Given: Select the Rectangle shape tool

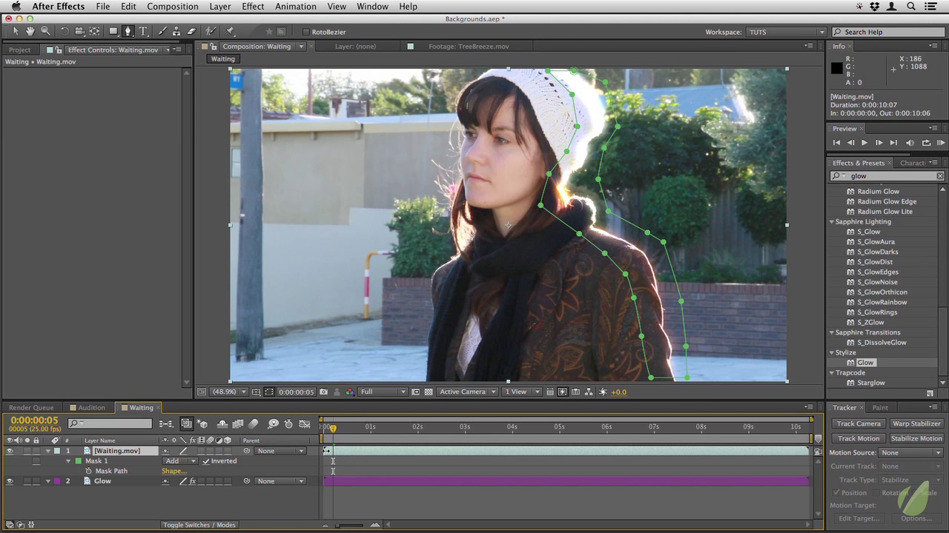Looking at the screenshot, I should point(113,31).
